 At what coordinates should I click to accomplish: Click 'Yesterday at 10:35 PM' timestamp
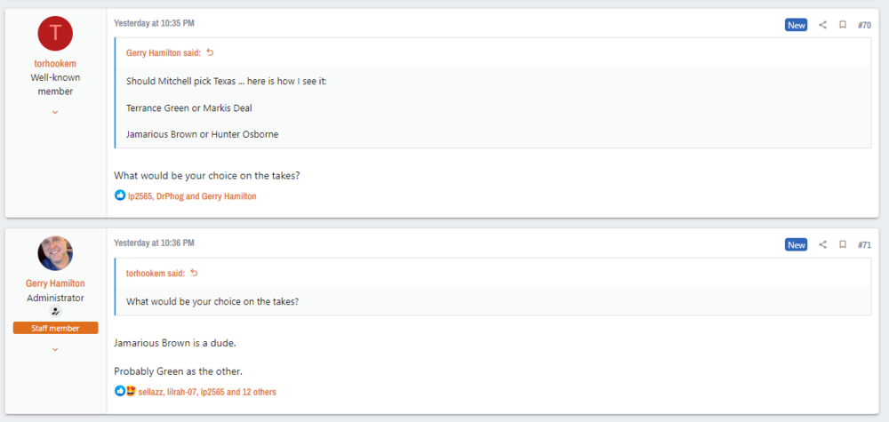(154, 22)
